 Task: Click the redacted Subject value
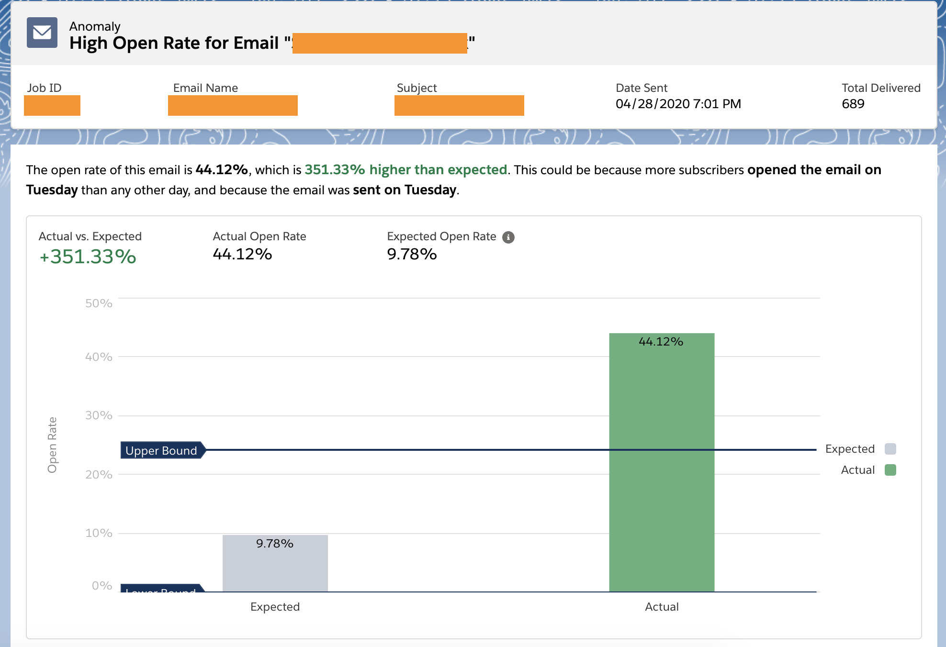459,105
